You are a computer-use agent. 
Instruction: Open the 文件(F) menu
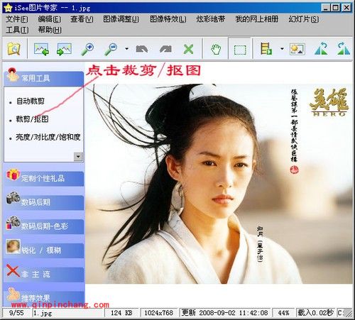coord(16,19)
